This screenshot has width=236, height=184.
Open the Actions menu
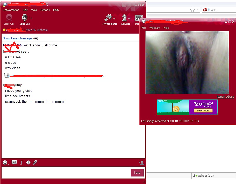[45, 10]
